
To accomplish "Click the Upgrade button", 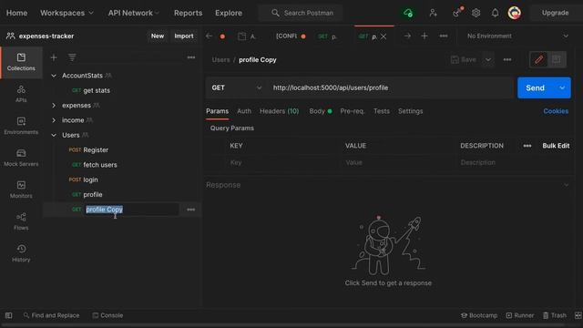I will (555, 13).
